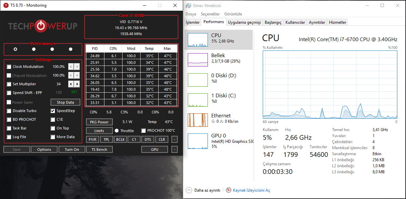Enable the Set Multiplier checkbox
This screenshot has width=406, height=199.
point(9,84)
